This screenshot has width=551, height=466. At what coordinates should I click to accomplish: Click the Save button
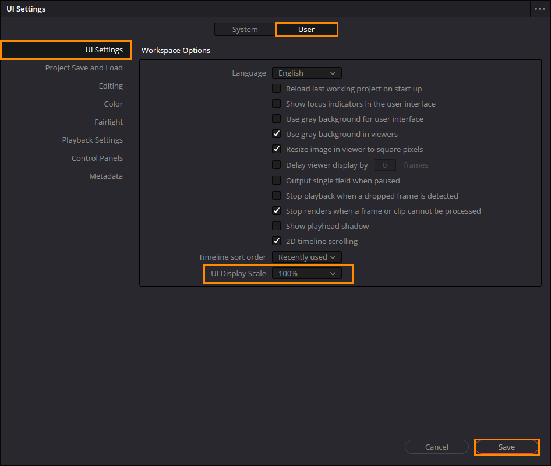507,447
